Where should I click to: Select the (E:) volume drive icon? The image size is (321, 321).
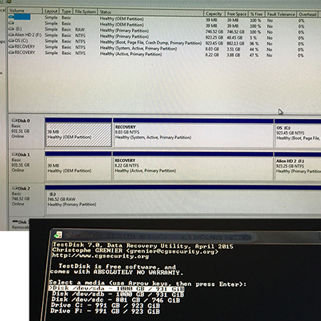click(x=11, y=29)
